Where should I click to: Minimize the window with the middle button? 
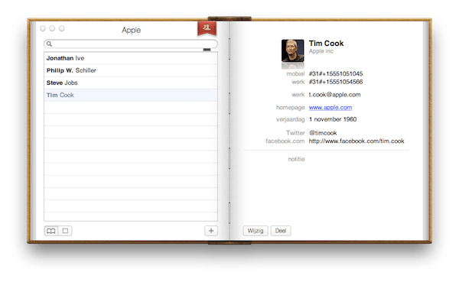click(52, 28)
